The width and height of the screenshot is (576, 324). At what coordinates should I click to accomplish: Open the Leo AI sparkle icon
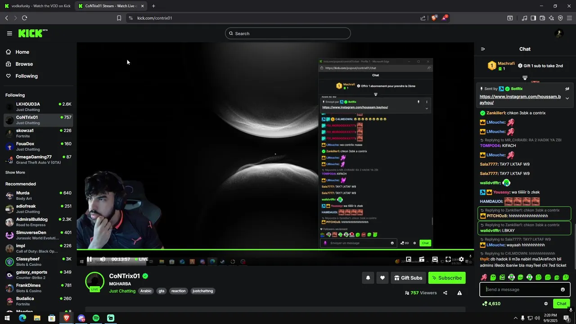551,18
